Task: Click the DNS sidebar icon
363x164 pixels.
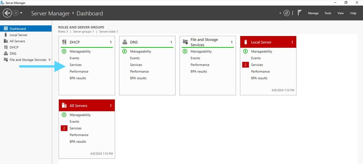Action: [6, 54]
